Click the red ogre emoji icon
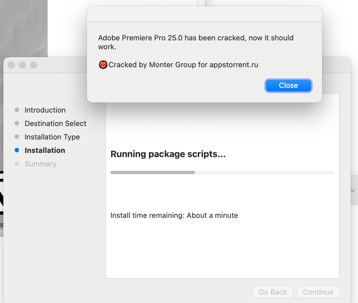 103,65
